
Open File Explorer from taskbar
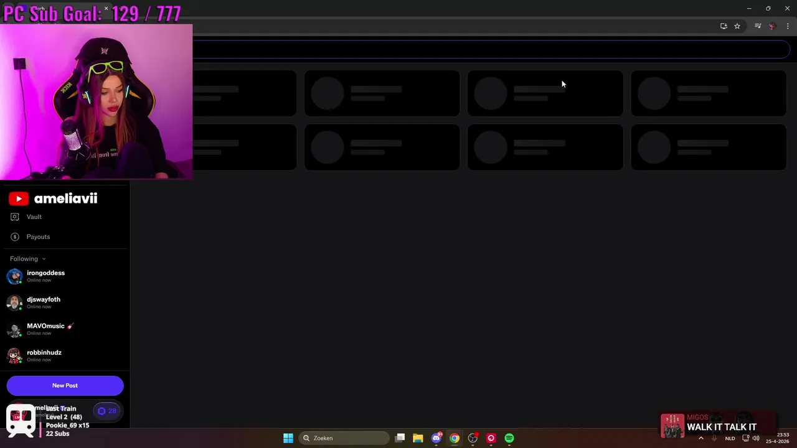click(x=418, y=438)
